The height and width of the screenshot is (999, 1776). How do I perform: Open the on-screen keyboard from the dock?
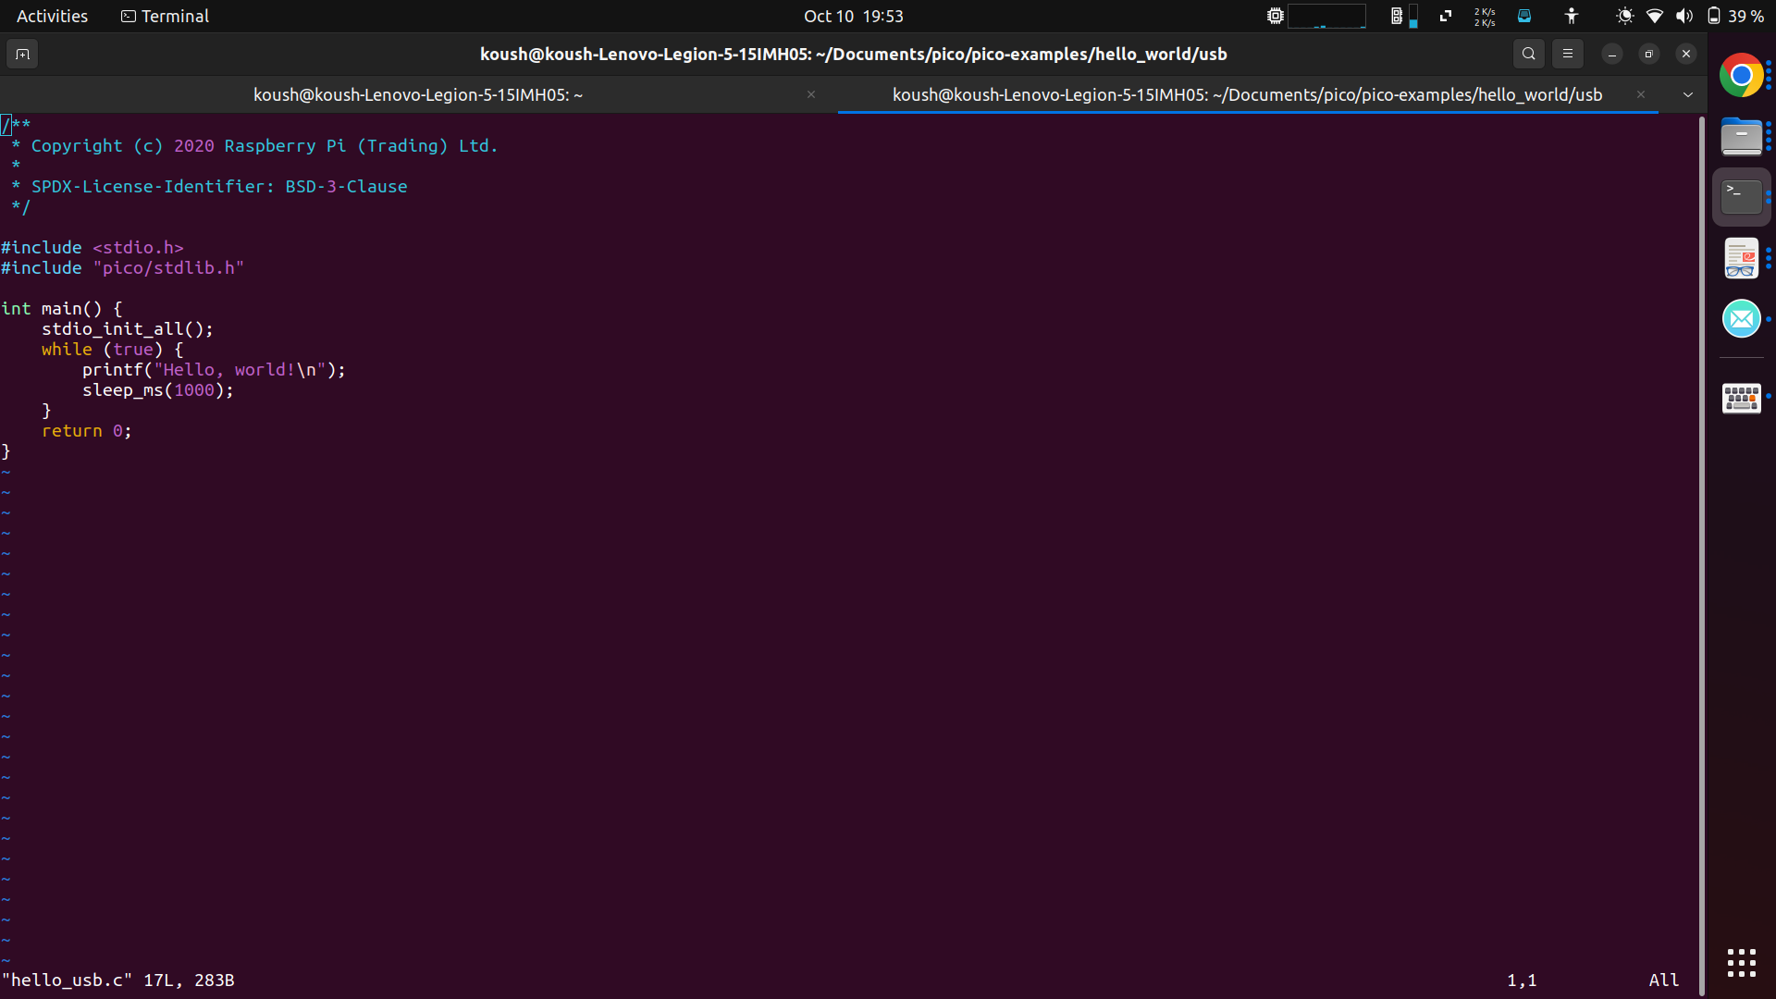pyautogui.click(x=1742, y=398)
